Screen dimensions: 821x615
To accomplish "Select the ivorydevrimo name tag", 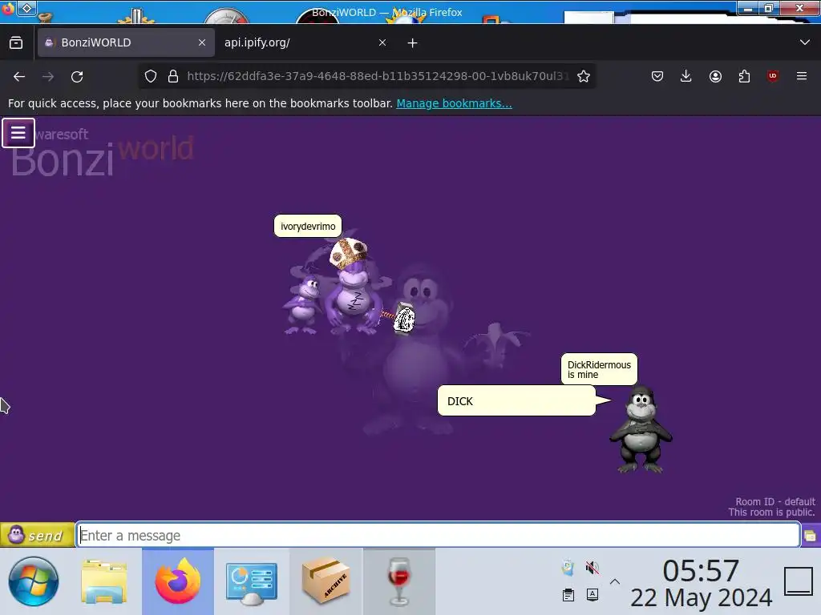I will 308,227.
